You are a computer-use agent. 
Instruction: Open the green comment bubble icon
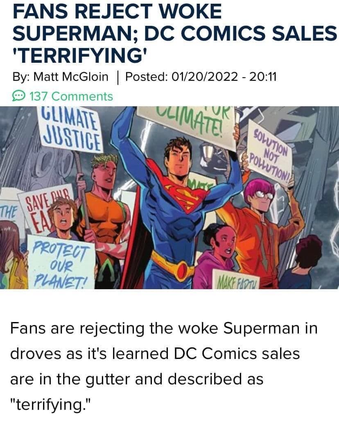click(19, 96)
